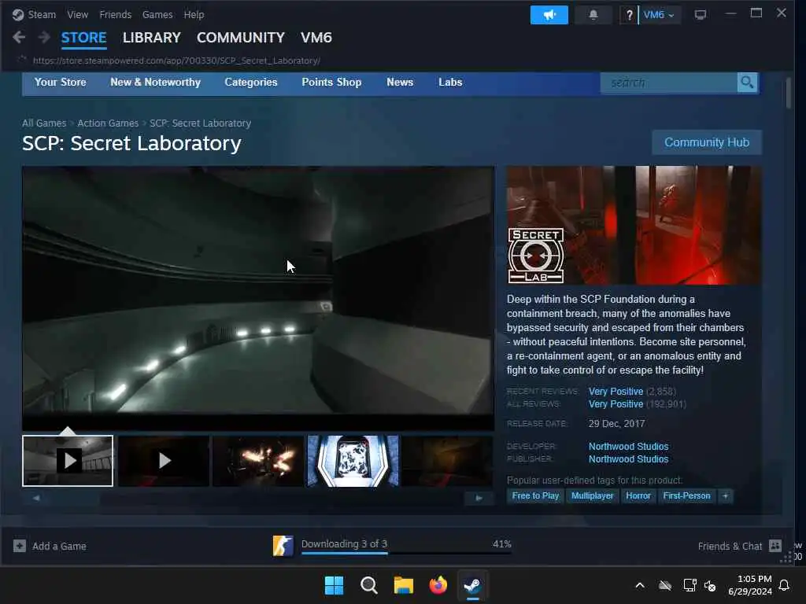Open the News store link

pos(400,82)
